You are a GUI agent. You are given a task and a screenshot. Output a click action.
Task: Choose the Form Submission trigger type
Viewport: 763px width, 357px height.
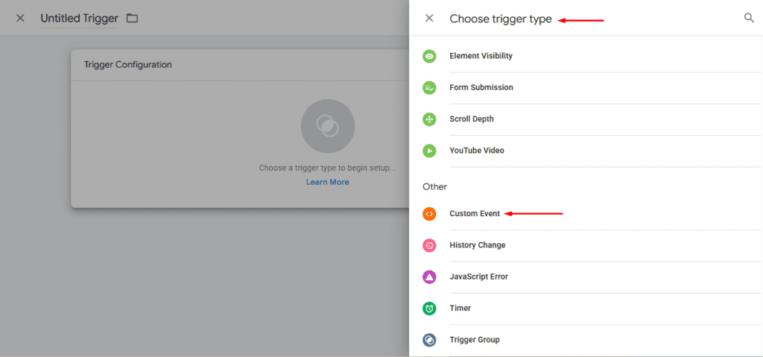click(x=481, y=88)
